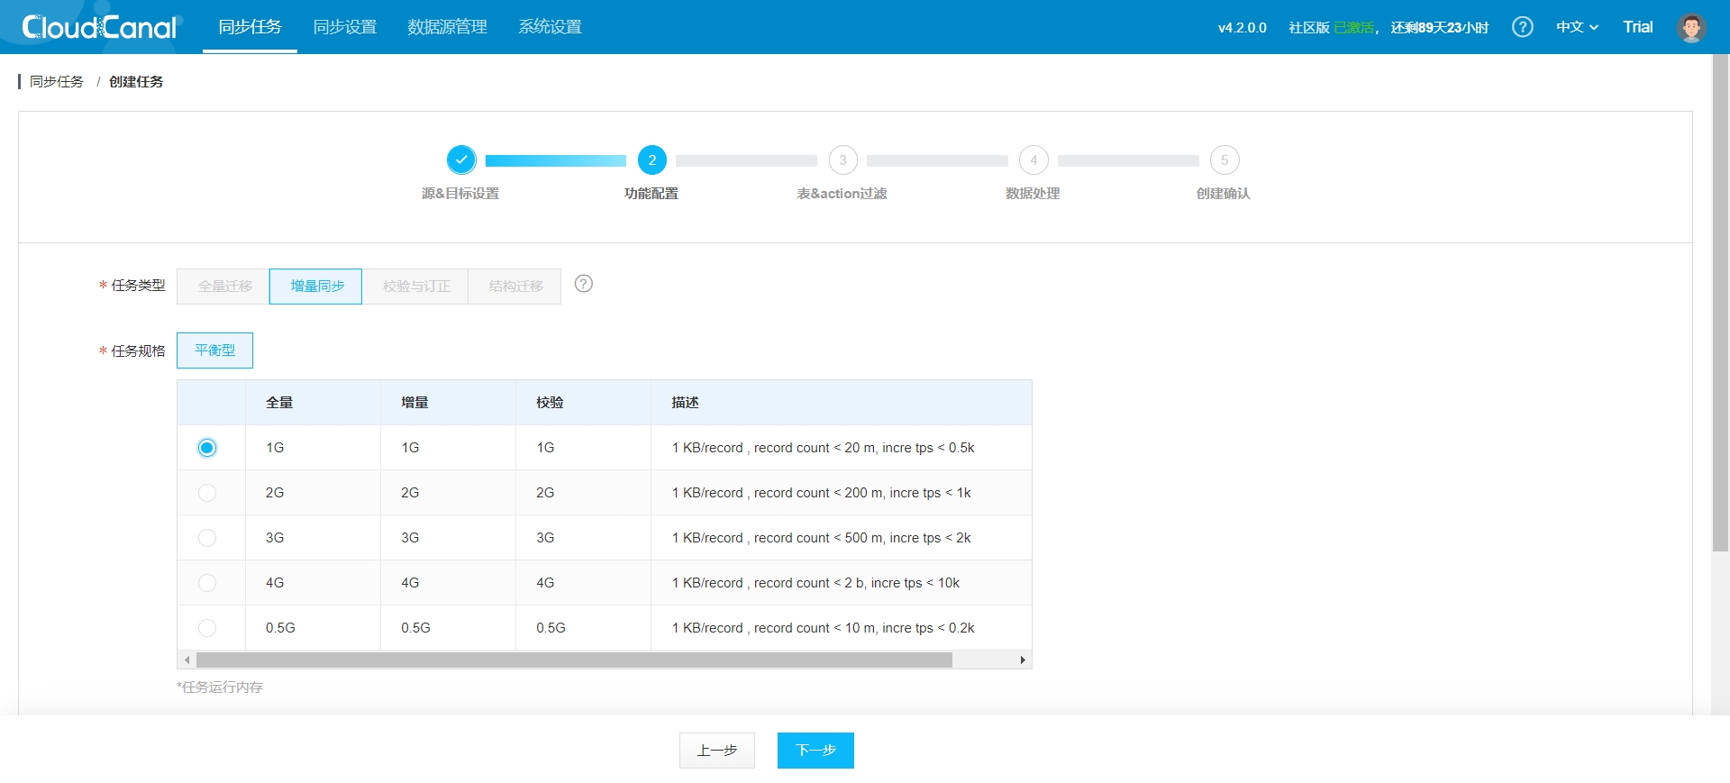1730x783 pixels.
Task: Click the step 4 circle indicator
Action: tap(1033, 160)
